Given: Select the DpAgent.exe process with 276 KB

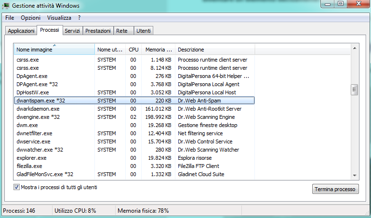Looking at the screenshot, I should (x=134, y=76).
